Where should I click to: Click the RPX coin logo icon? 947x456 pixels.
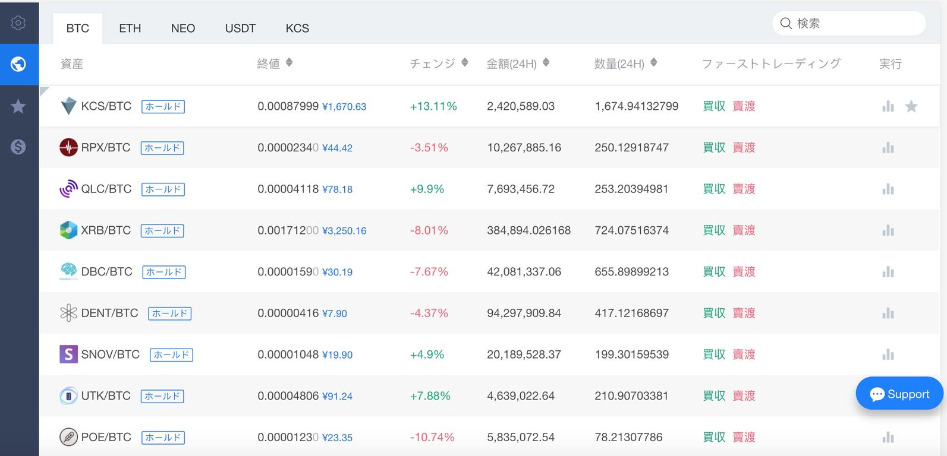tap(69, 147)
